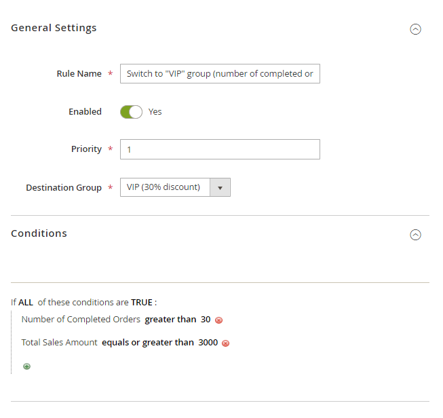This screenshot has height=418, width=443.
Task: Click the Conditions section heading
Action: point(39,233)
